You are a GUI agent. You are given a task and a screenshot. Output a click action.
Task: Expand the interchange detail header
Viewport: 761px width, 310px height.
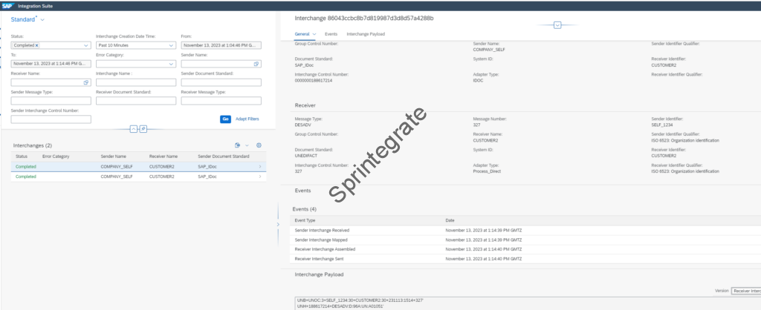click(x=557, y=24)
